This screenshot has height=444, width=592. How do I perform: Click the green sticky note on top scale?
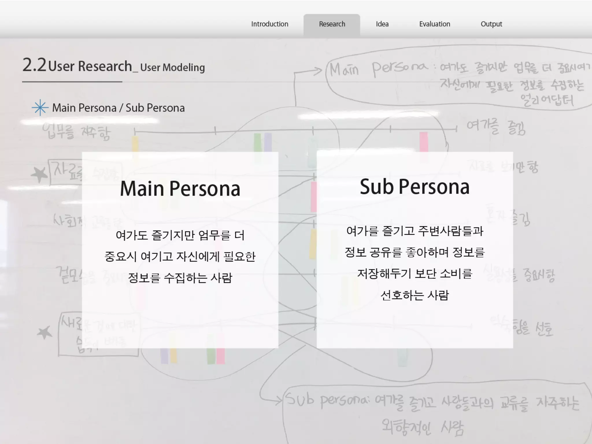[x=257, y=143]
